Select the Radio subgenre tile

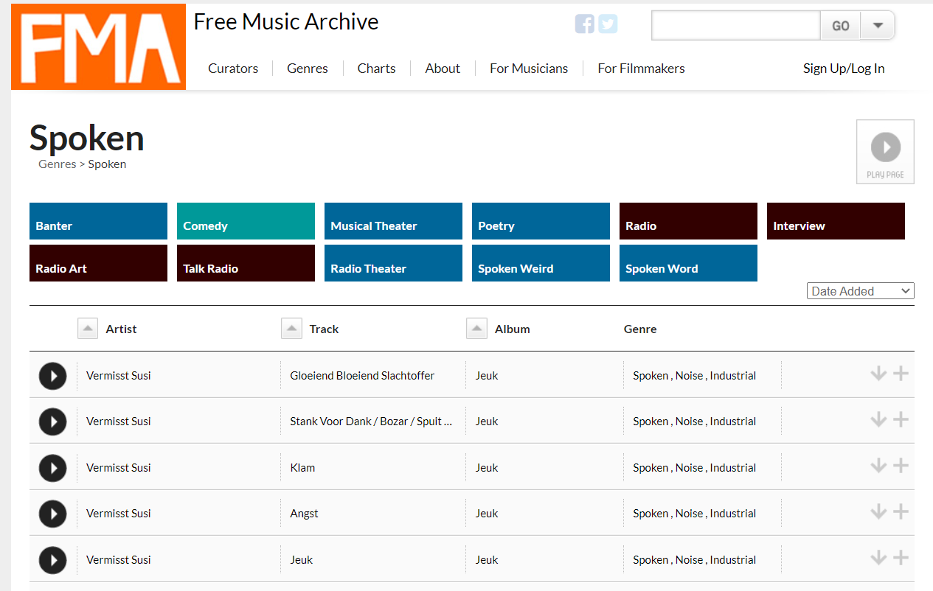688,221
